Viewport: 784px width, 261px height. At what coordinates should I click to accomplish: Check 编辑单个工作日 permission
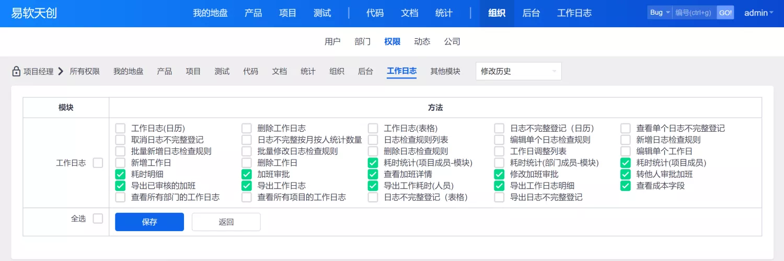coord(626,151)
